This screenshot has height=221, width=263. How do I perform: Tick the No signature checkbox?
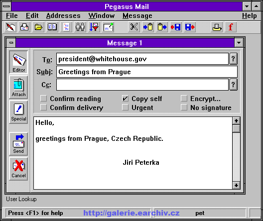click(184, 108)
